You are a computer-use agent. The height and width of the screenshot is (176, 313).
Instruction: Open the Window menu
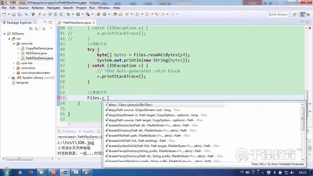(x=104, y=8)
